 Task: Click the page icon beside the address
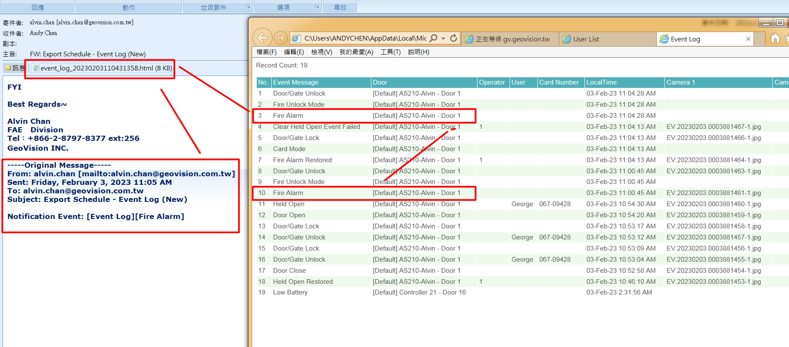(x=296, y=38)
